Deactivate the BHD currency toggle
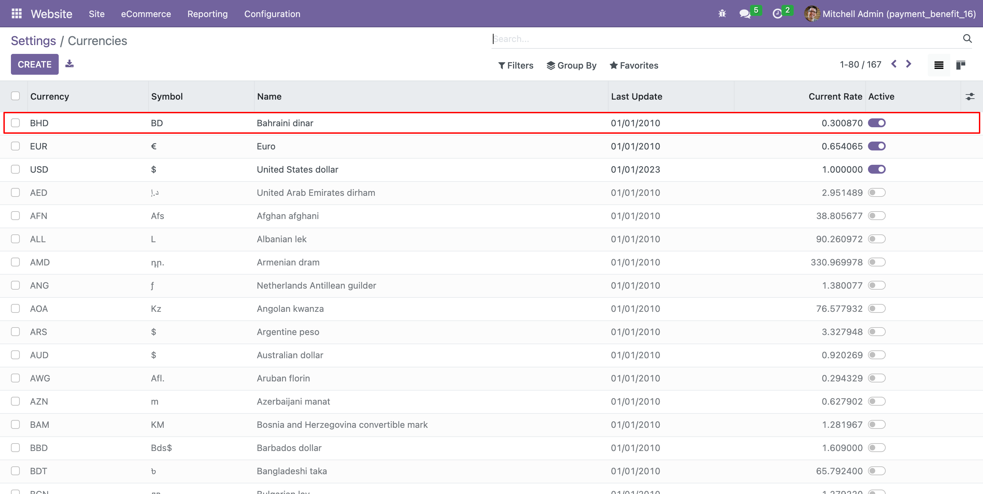This screenshot has width=983, height=494. (x=877, y=123)
